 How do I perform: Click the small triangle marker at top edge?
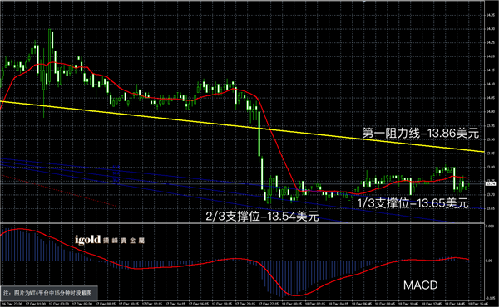coord(364,2)
